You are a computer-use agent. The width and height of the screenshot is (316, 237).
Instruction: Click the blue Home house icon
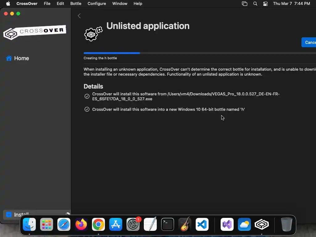click(x=9, y=58)
